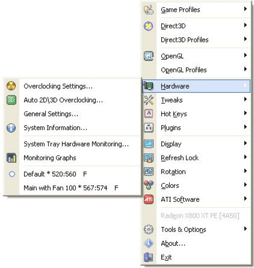The height and width of the screenshot is (268, 254).
Task: Click the Overclocking Settings yellow icon
Action: coord(11,86)
